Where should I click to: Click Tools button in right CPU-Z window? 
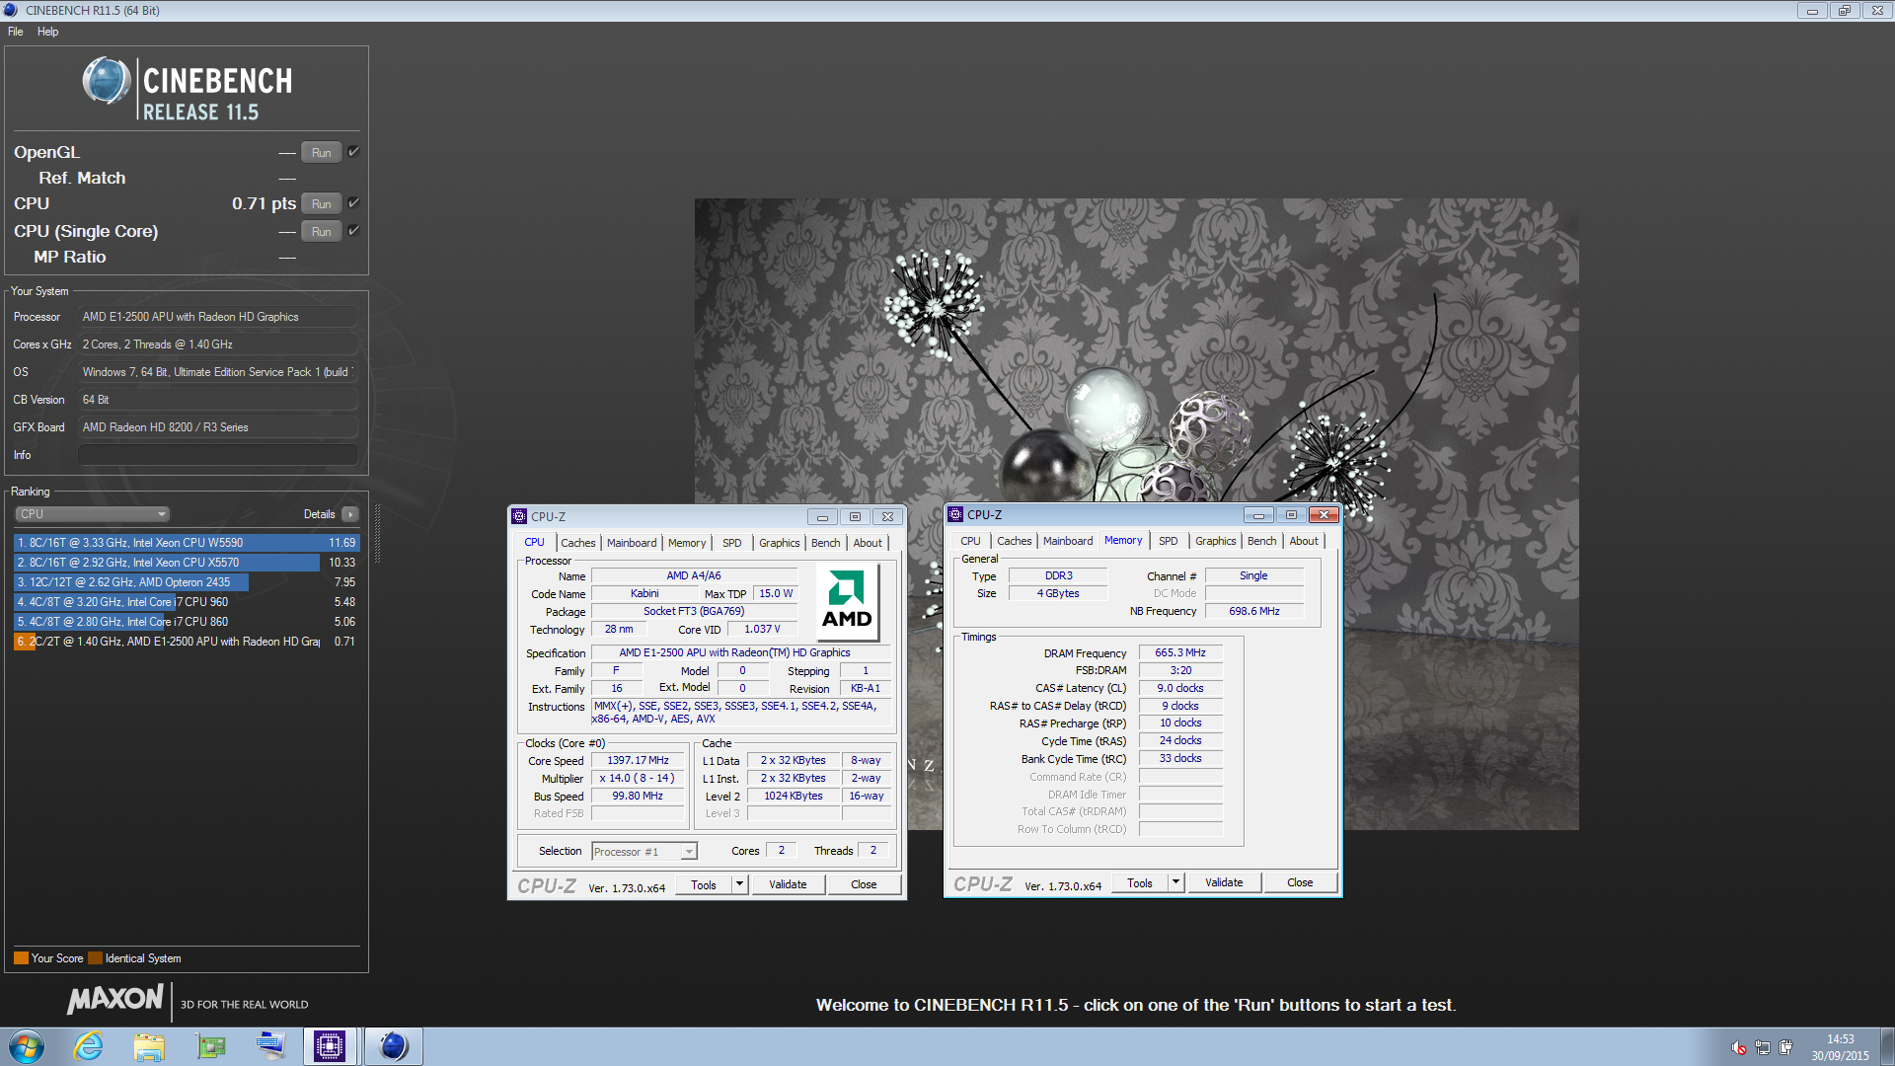point(1140,882)
